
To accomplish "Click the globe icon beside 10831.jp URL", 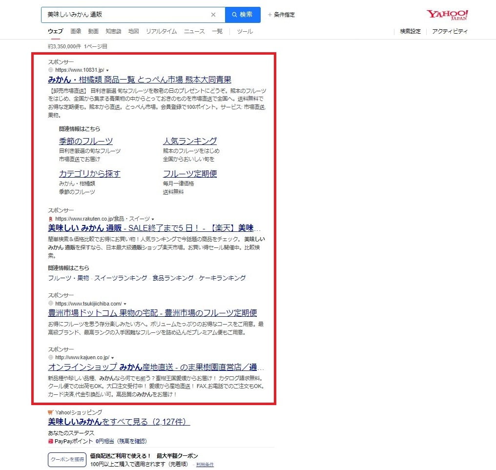I will pos(51,70).
